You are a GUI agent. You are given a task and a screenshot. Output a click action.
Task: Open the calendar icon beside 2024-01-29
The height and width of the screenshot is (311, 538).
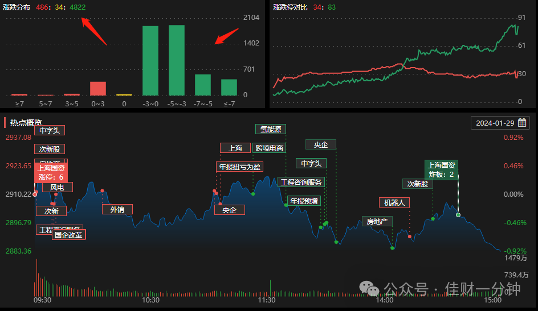pyautogui.click(x=522, y=123)
